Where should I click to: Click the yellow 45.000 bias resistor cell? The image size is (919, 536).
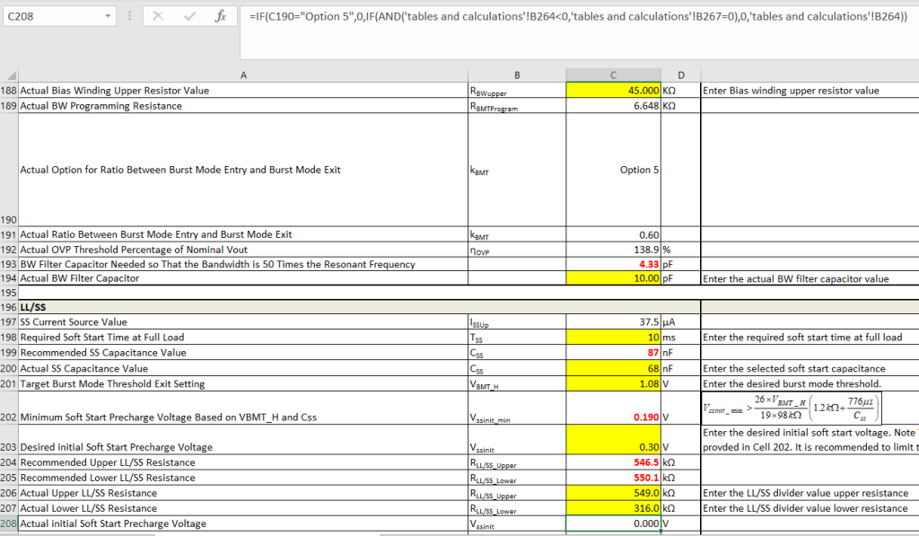click(613, 91)
